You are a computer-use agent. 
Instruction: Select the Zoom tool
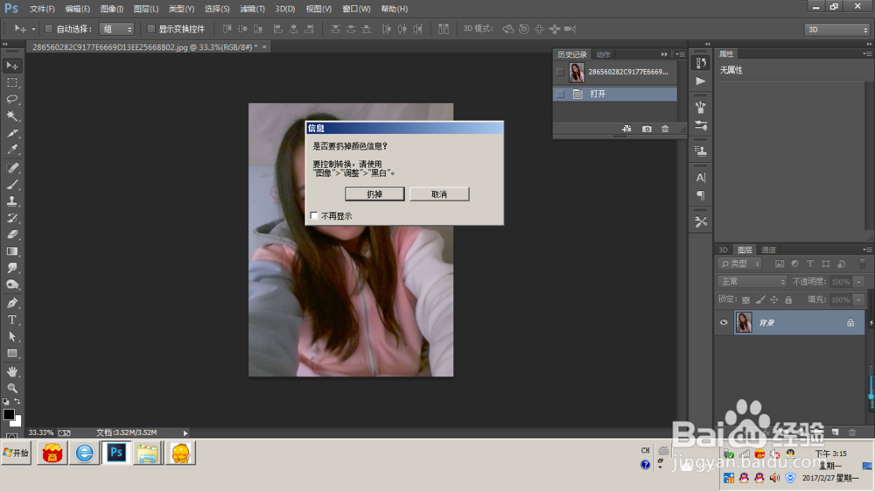(x=11, y=388)
